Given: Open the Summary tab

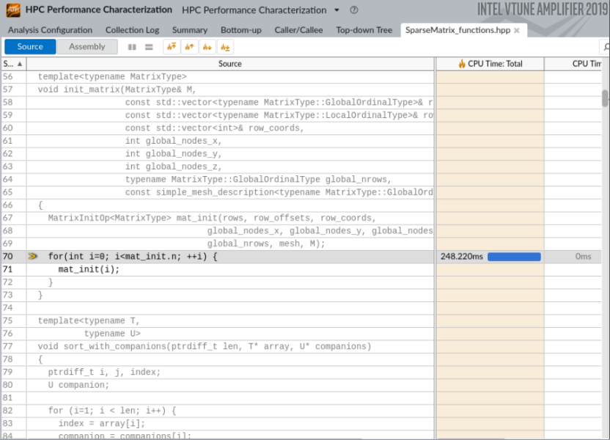Looking at the screenshot, I should pyautogui.click(x=189, y=30).
